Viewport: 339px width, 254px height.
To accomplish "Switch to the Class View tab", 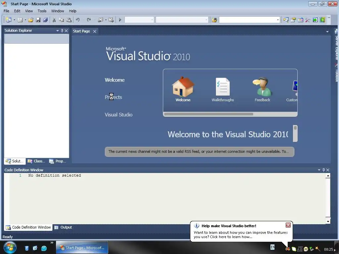I will (x=36, y=161).
